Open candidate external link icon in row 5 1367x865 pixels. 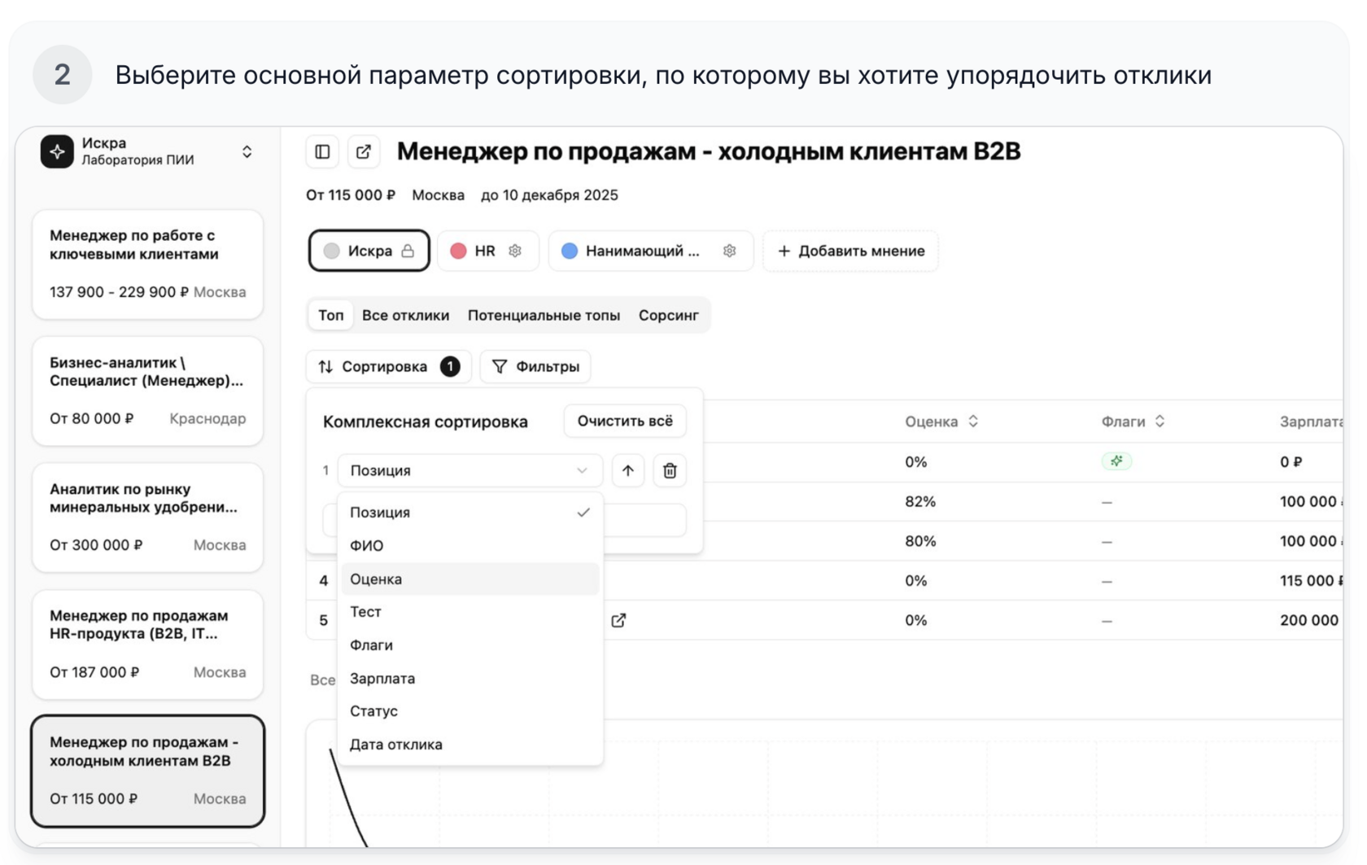(618, 621)
